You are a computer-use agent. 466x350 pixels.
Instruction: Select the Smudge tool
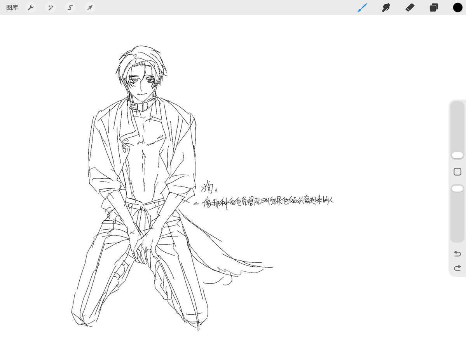386,7
